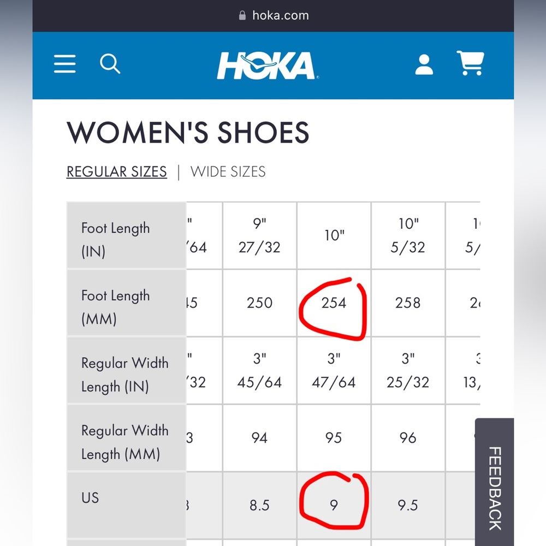This screenshot has width=546, height=546.
Task: Click the 250 foot length cell
Action: pyautogui.click(x=259, y=303)
